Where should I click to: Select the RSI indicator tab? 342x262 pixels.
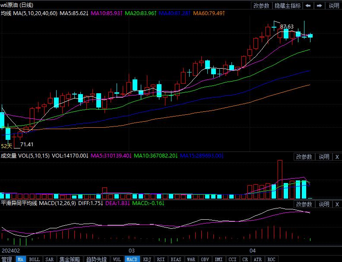click(x=161, y=259)
